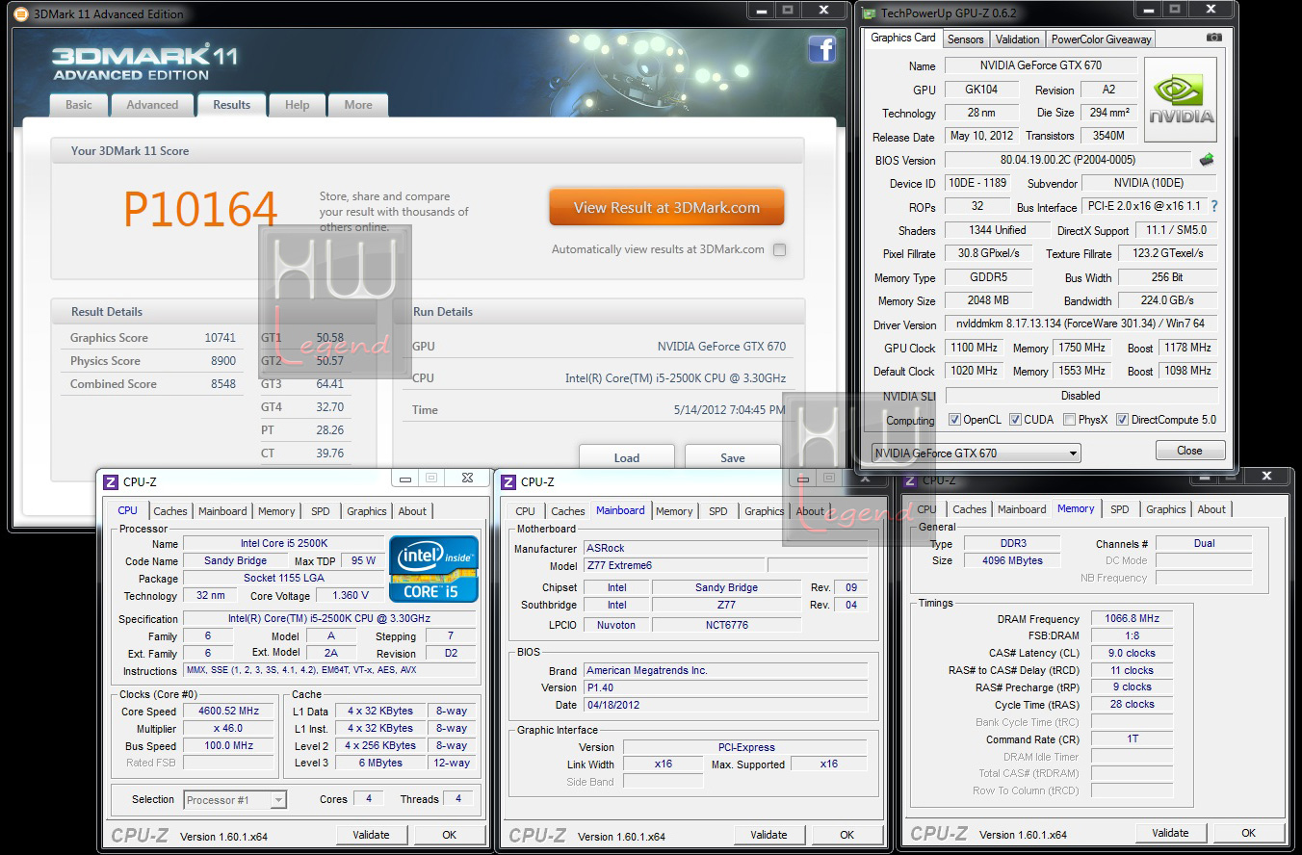Screen dimensions: 1302x855
Task: Open the Processor #1 selection dropdown
Action: (x=235, y=799)
